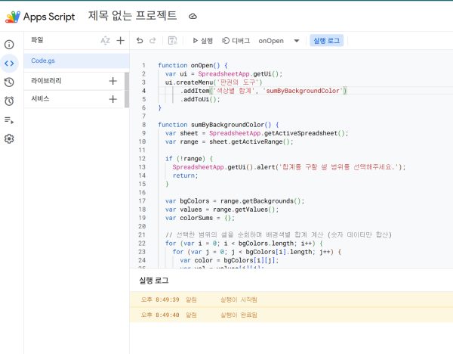Click the Apps Script logo icon

coord(13,17)
